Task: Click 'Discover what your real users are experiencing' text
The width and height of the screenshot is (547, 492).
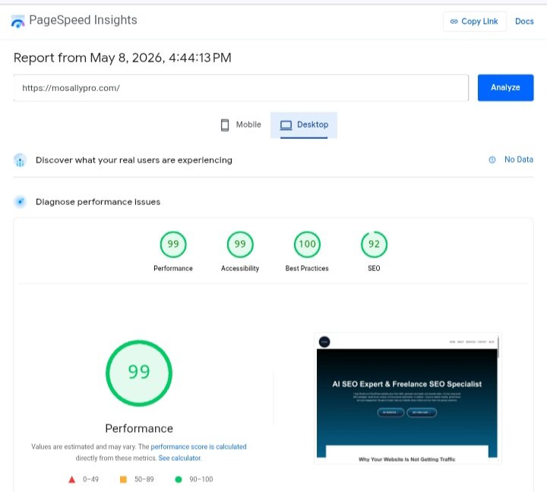Action: click(x=134, y=160)
